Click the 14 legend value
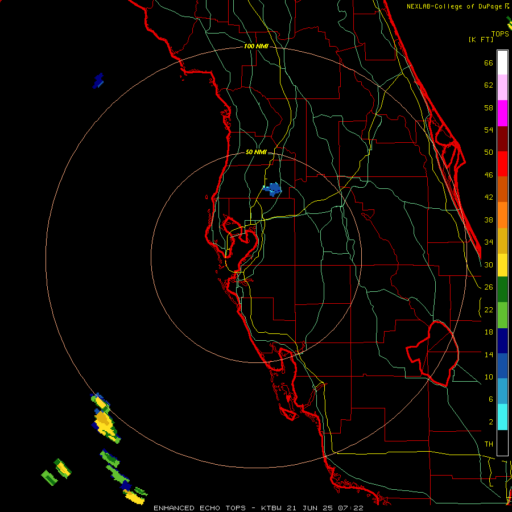The width and height of the screenshot is (512, 512). pyautogui.click(x=489, y=354)
